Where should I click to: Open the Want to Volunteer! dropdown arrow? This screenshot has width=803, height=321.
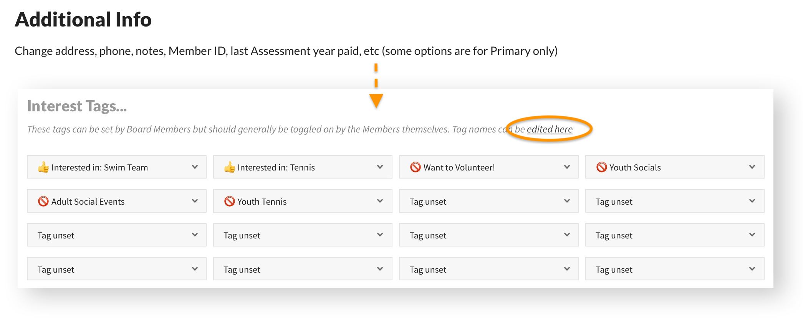coord(567,167)
